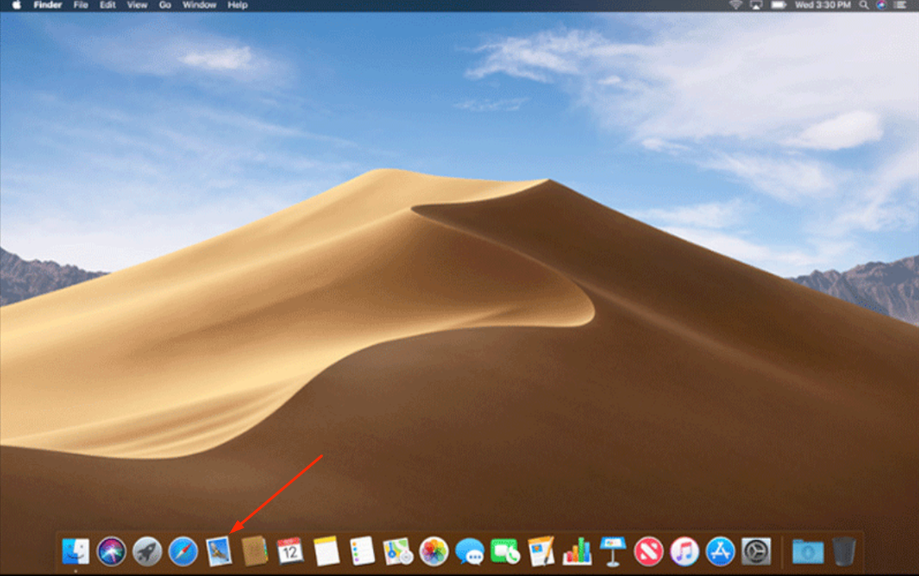Image resolution: width=919 pixels, height=576 pixels.
Task: Click the Spotlight search magnifier
Action: tap(864, 6)
